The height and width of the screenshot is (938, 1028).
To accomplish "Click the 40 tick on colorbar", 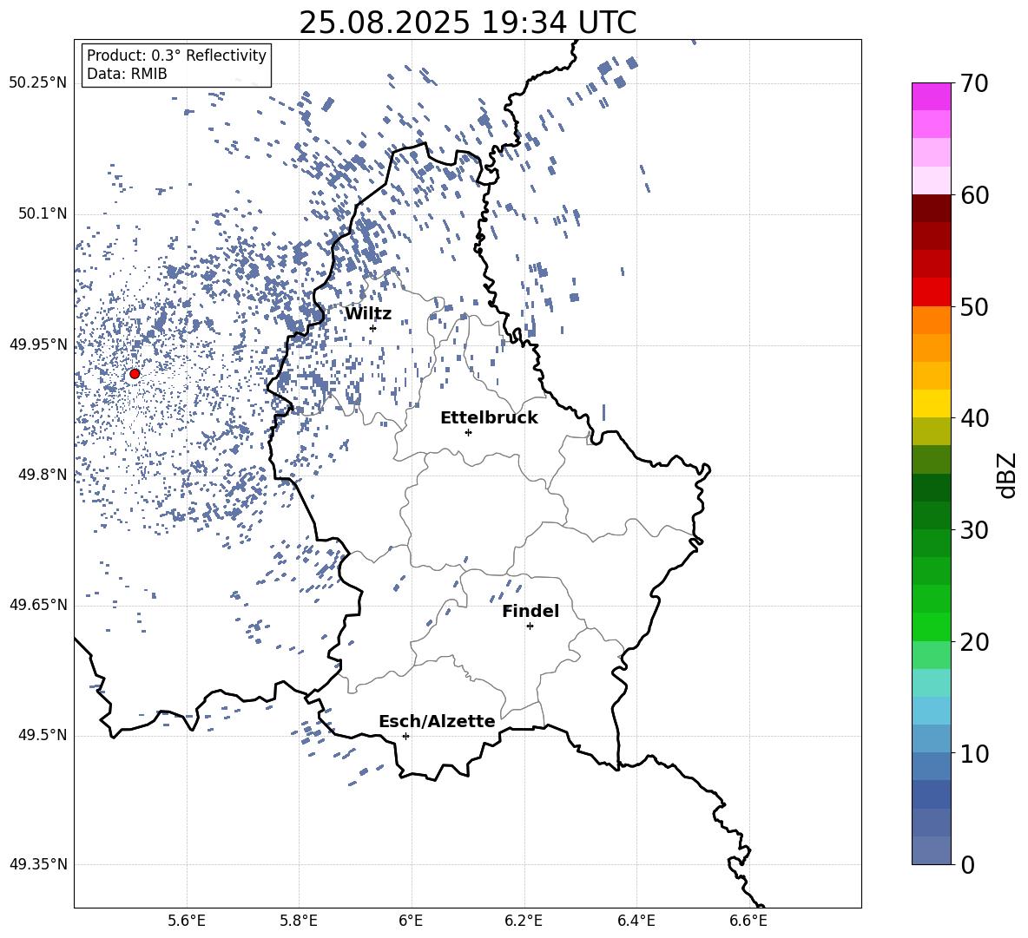I will (x=974, y=418).
